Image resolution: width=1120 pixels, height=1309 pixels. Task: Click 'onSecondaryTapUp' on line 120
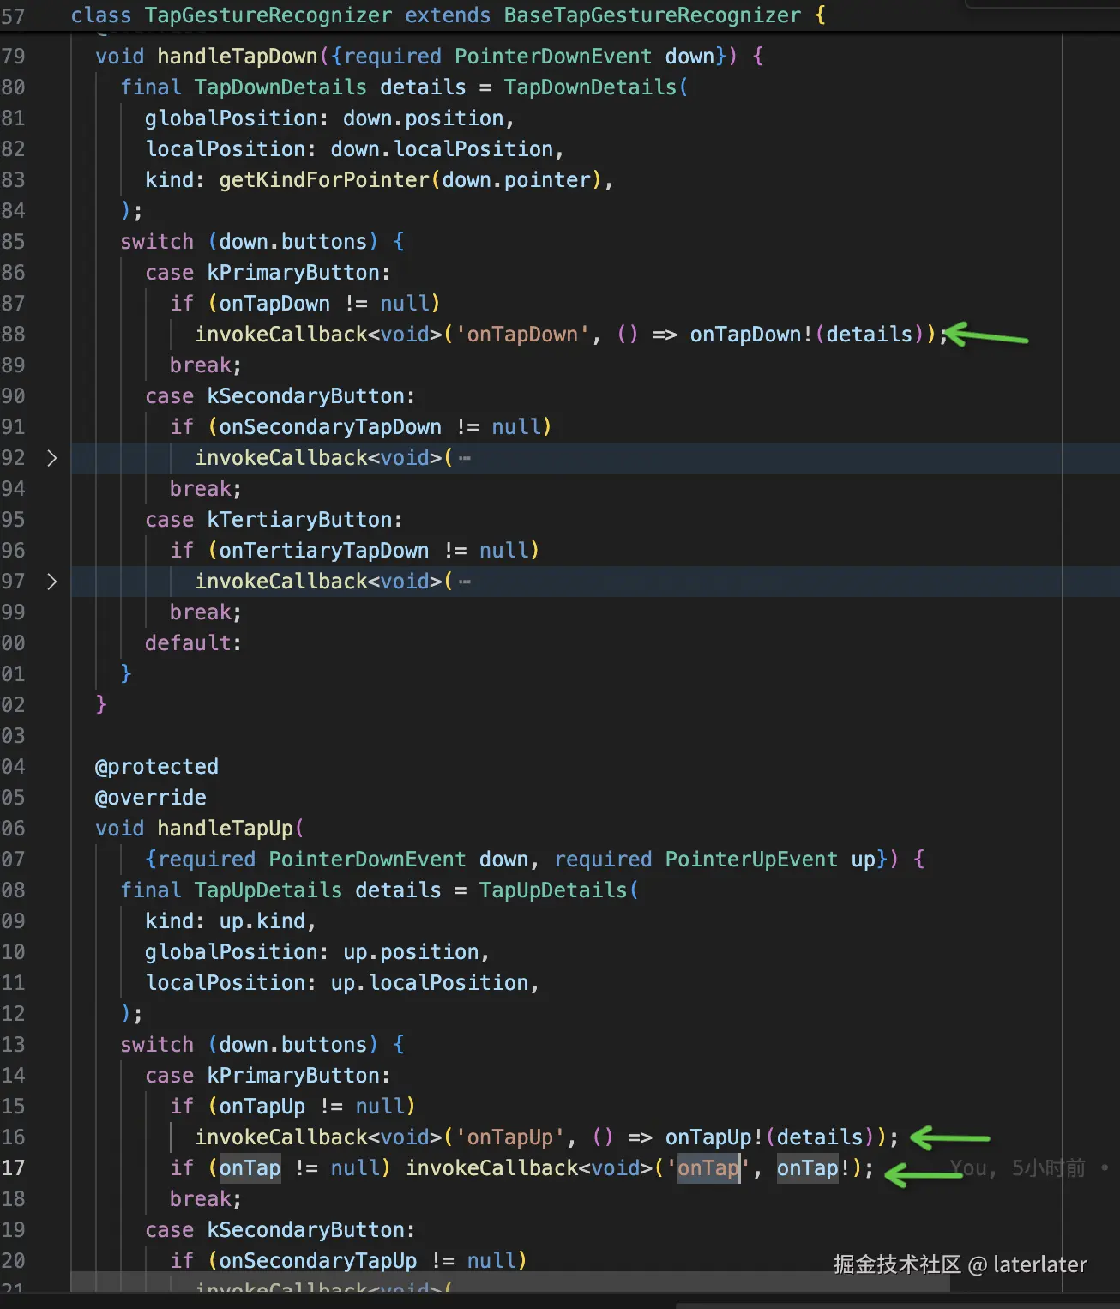pos(318,1261)
